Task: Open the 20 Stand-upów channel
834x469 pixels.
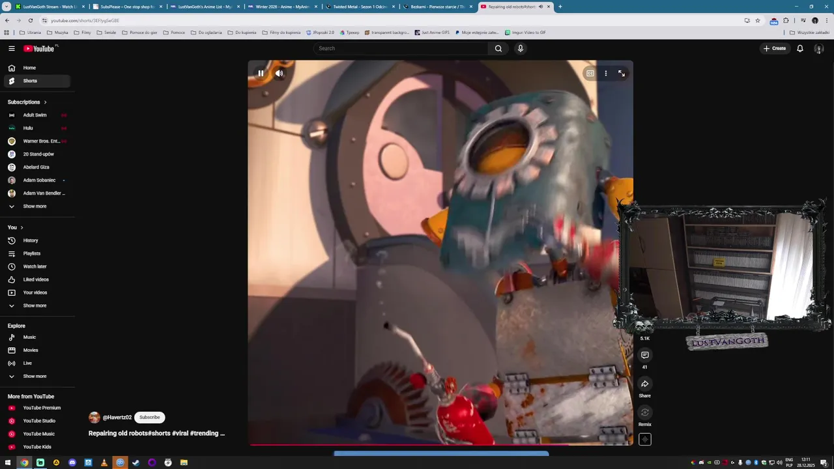Action: point(37,154)
